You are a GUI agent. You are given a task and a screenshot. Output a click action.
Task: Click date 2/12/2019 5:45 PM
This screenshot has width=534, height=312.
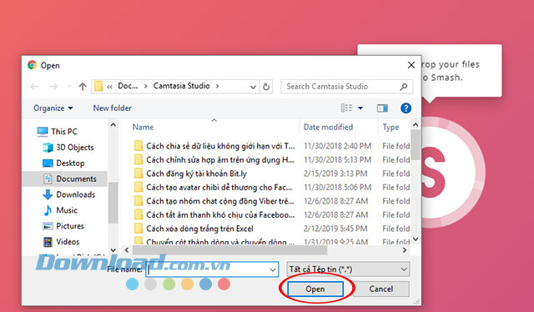[x=335, y=229]
